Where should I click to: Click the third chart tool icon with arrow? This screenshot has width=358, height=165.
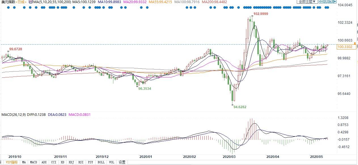(x=329, y=2)
